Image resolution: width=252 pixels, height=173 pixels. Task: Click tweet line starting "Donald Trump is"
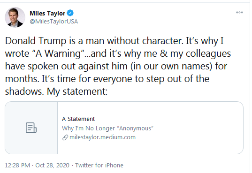pyautogui.click(x=114, y=41)
